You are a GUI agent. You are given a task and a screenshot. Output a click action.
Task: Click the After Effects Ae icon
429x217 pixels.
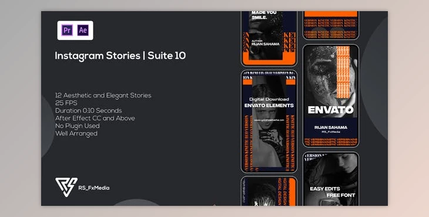(83, 30)
